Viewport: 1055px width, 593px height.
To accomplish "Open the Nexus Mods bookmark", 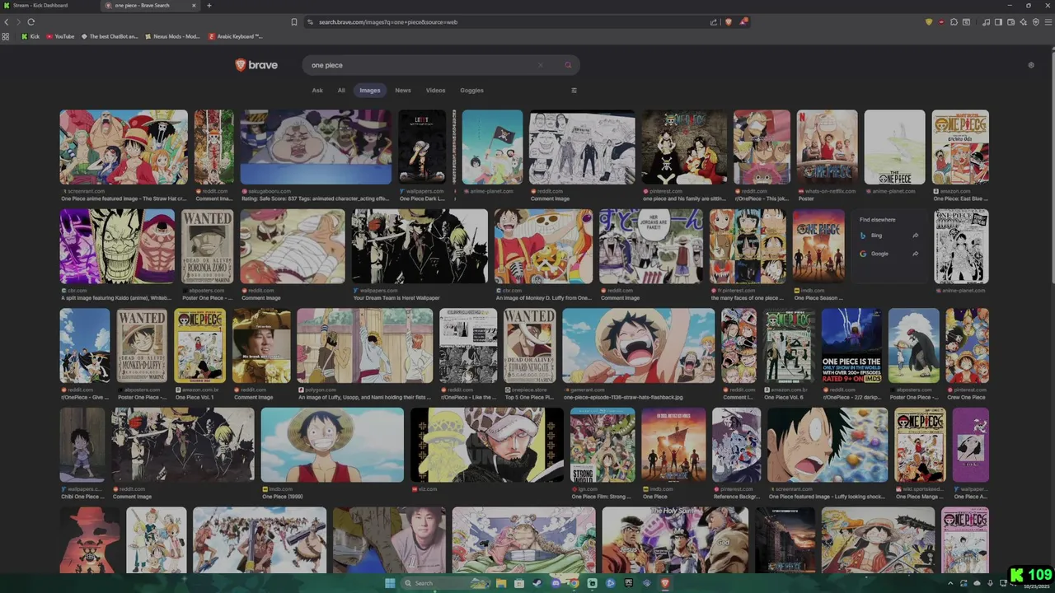I will pos(172,36).
